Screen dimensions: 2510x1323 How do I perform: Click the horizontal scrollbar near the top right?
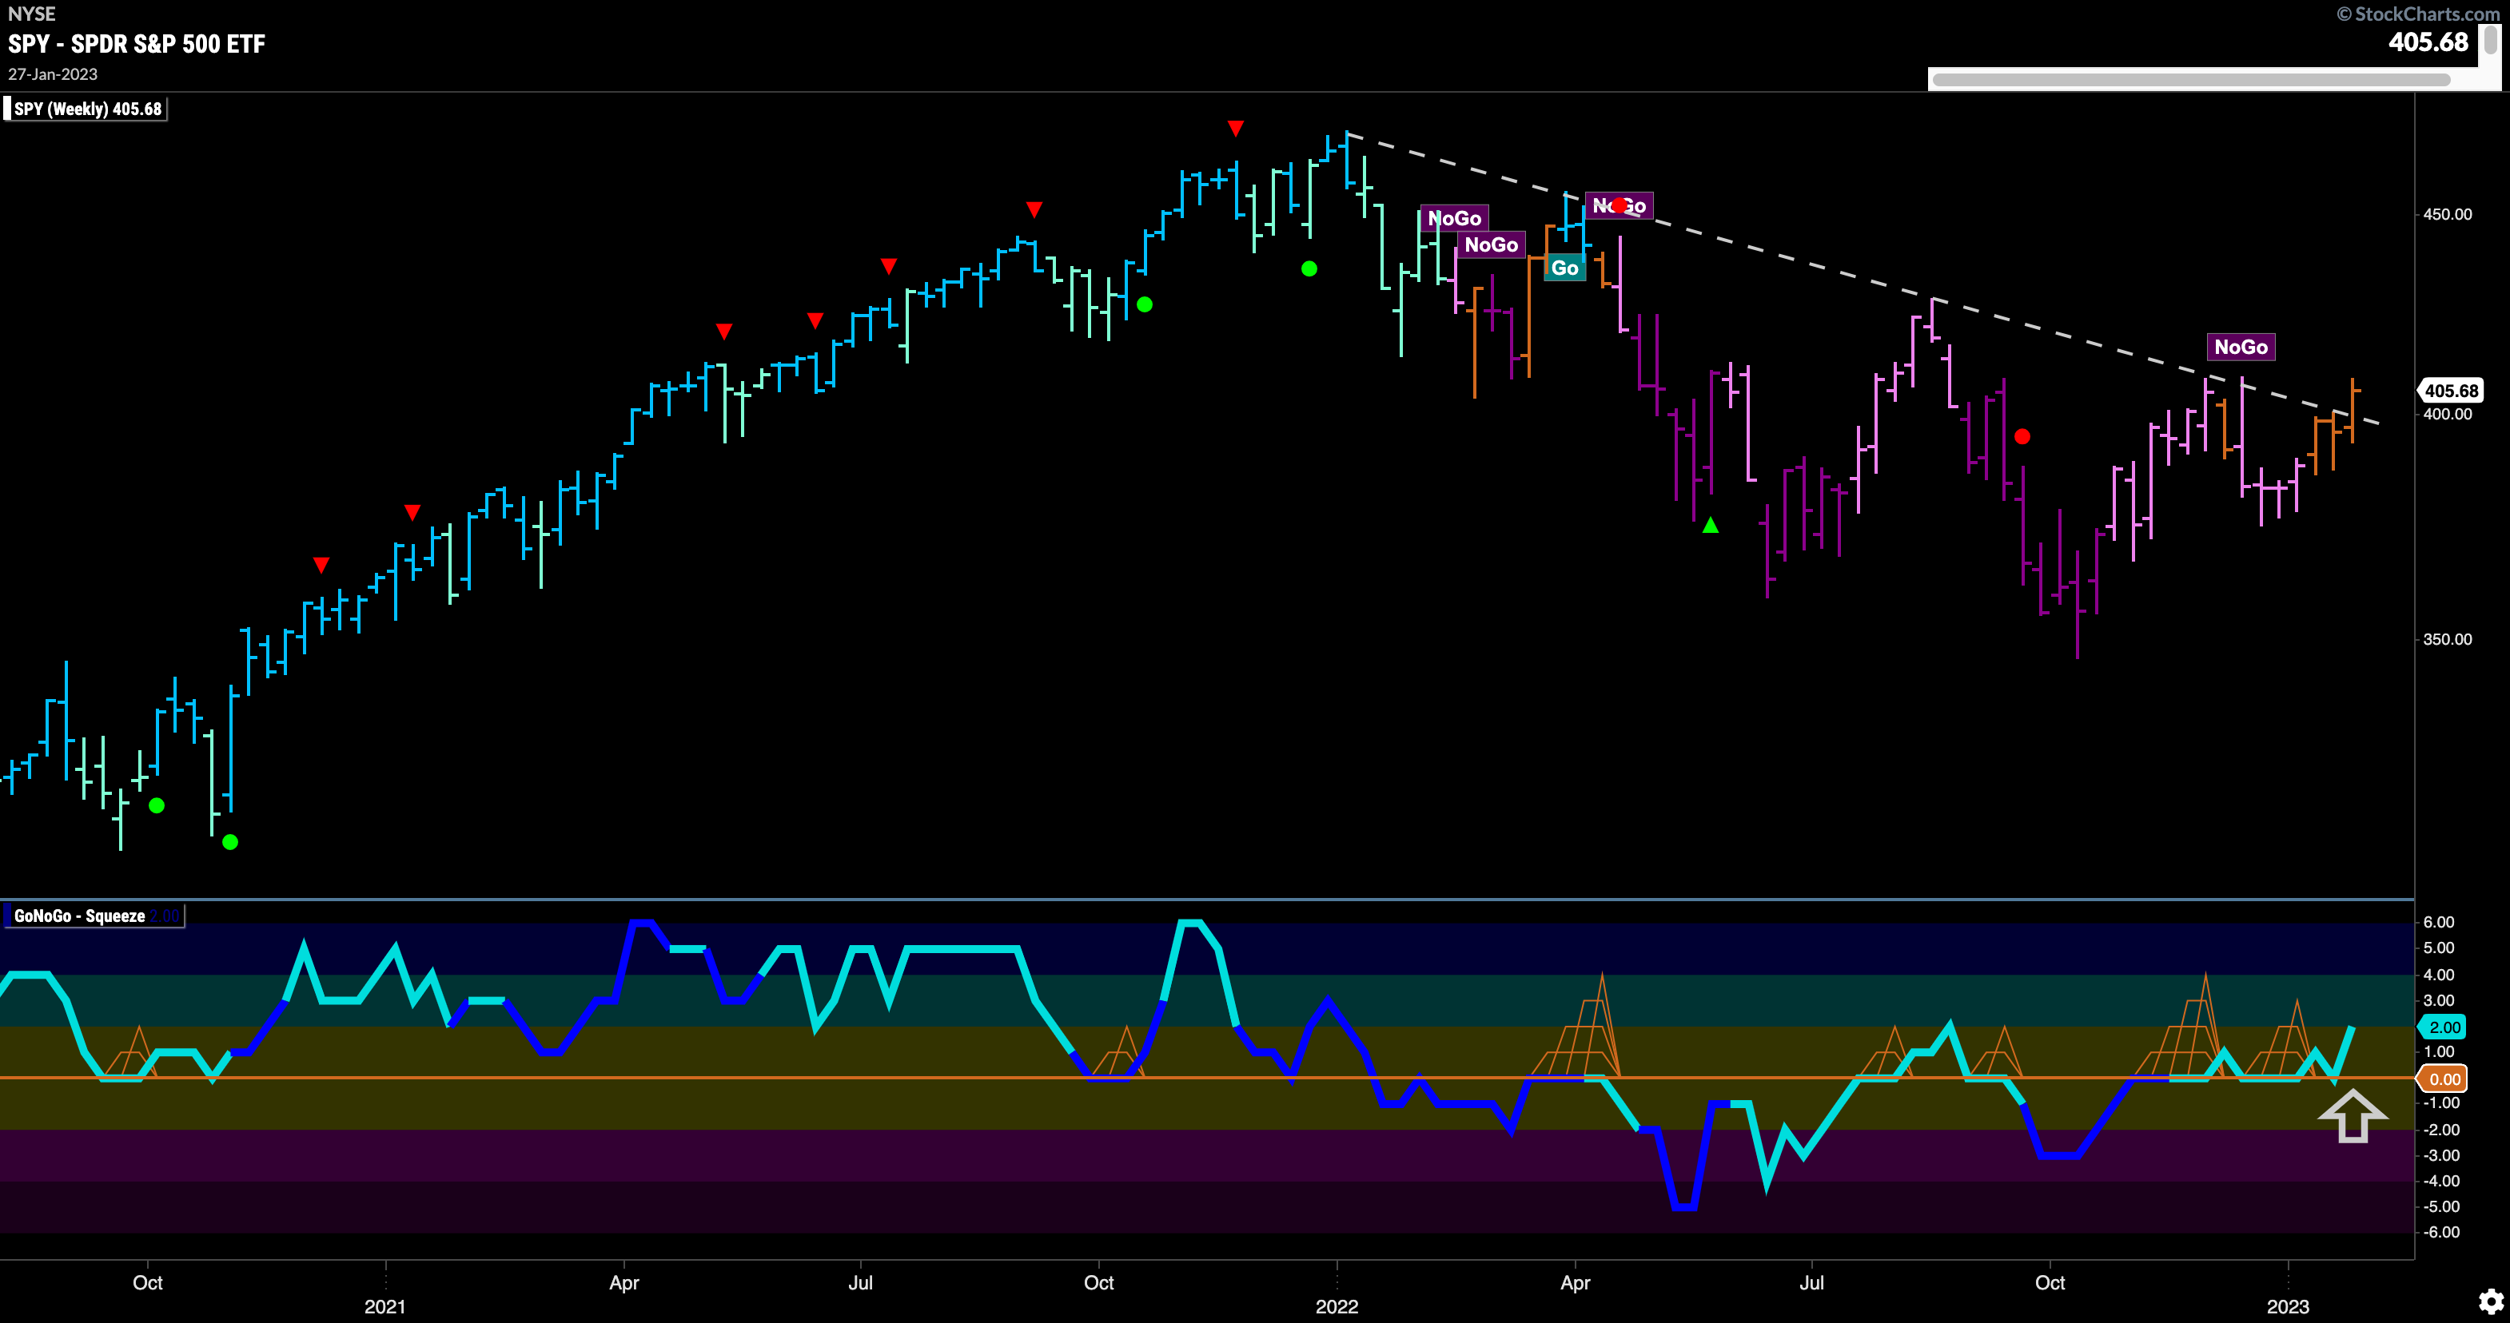pos(2190,80)
